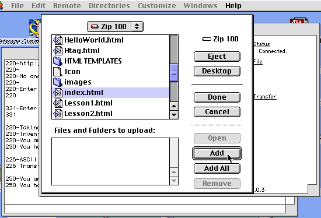321x218 pixels.
Task: Add index.html to the upload list
Action: pos(217,153)
